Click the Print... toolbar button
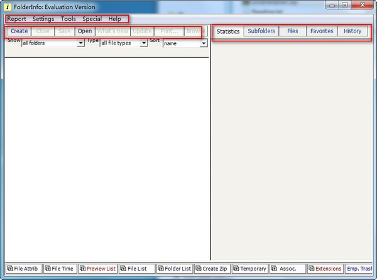This screenshot has height=280, width=377. click(x=169, y=31)
